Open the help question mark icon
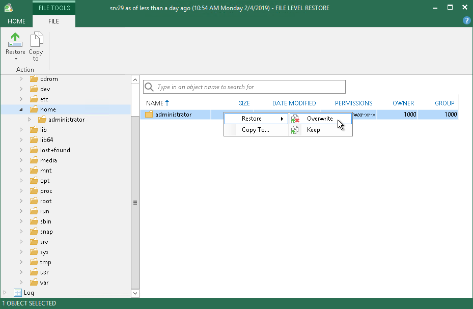This screenshot has width=473, height=309. click(x=466, y=20)
